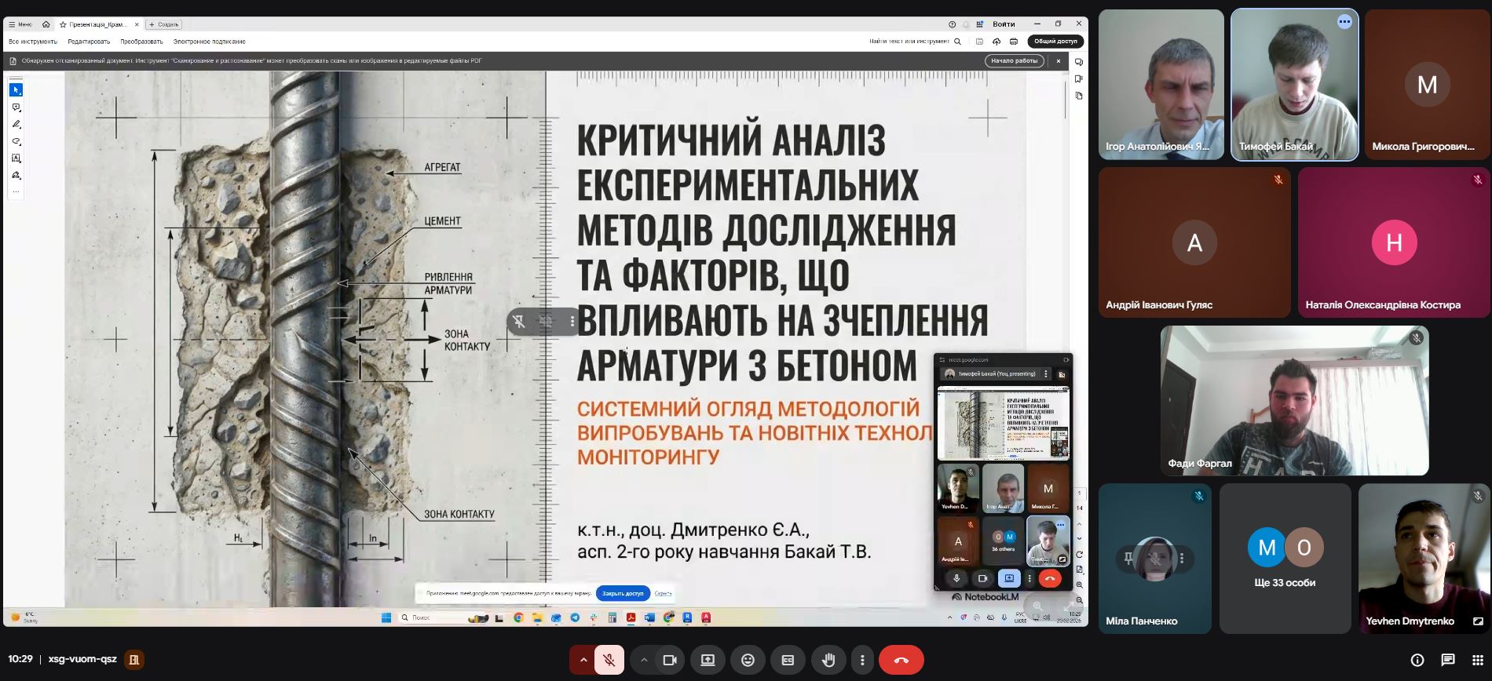Go to Acrobat home screen
Screen dimensions: 1492x681
coord(46,24)
